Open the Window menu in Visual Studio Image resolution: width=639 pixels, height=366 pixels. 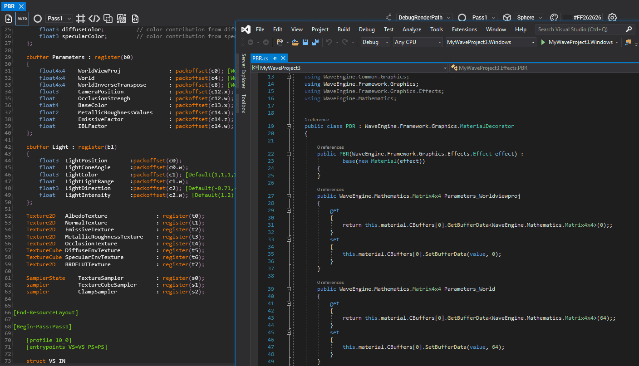496,29
